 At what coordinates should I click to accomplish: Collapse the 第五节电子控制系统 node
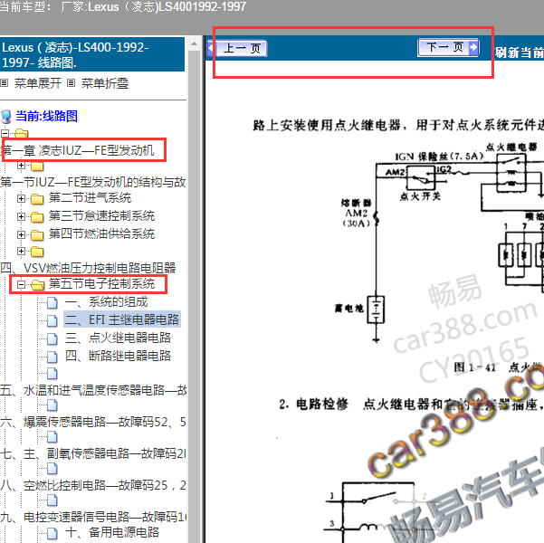tap(21, 284)
